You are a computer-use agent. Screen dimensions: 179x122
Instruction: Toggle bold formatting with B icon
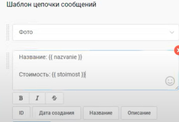[21, 98]
